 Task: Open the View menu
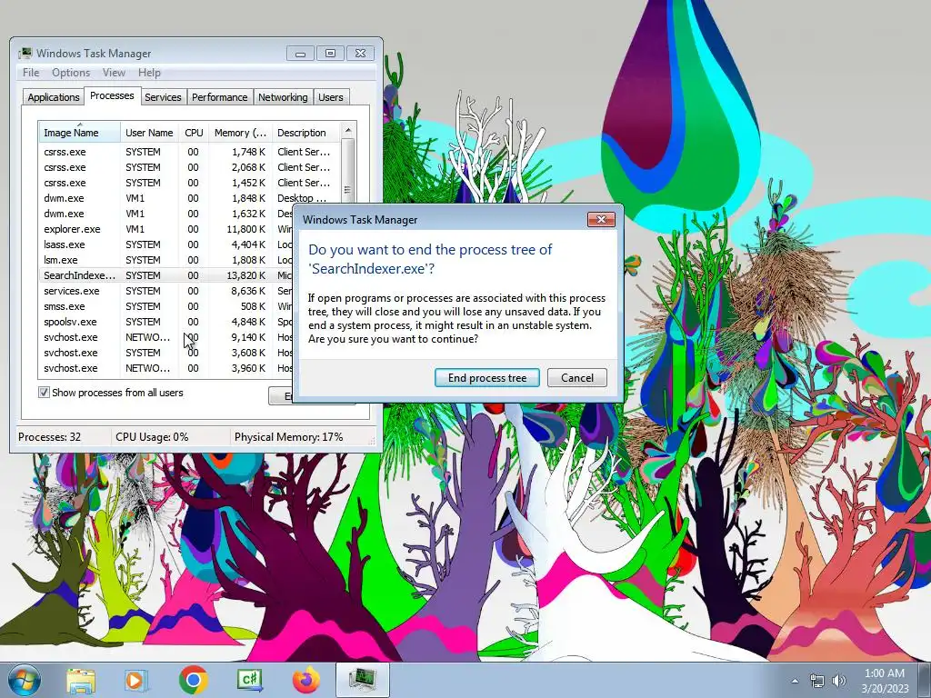click(x=114, y=73)
